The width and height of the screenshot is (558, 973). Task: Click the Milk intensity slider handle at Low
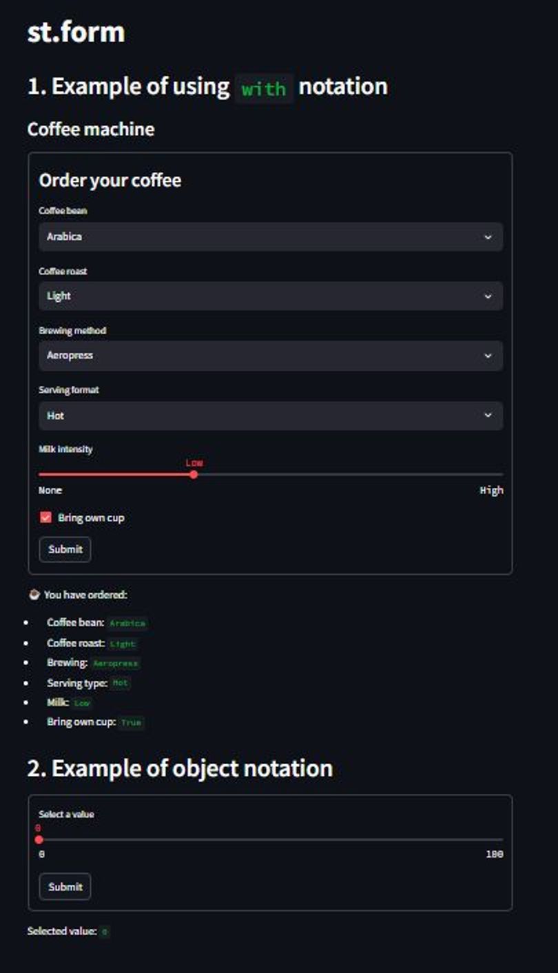point(194,474)
